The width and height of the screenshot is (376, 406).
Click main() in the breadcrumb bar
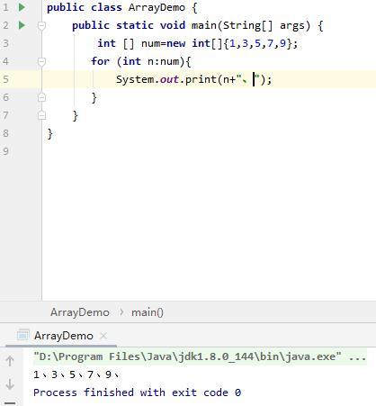click(148, 312)
